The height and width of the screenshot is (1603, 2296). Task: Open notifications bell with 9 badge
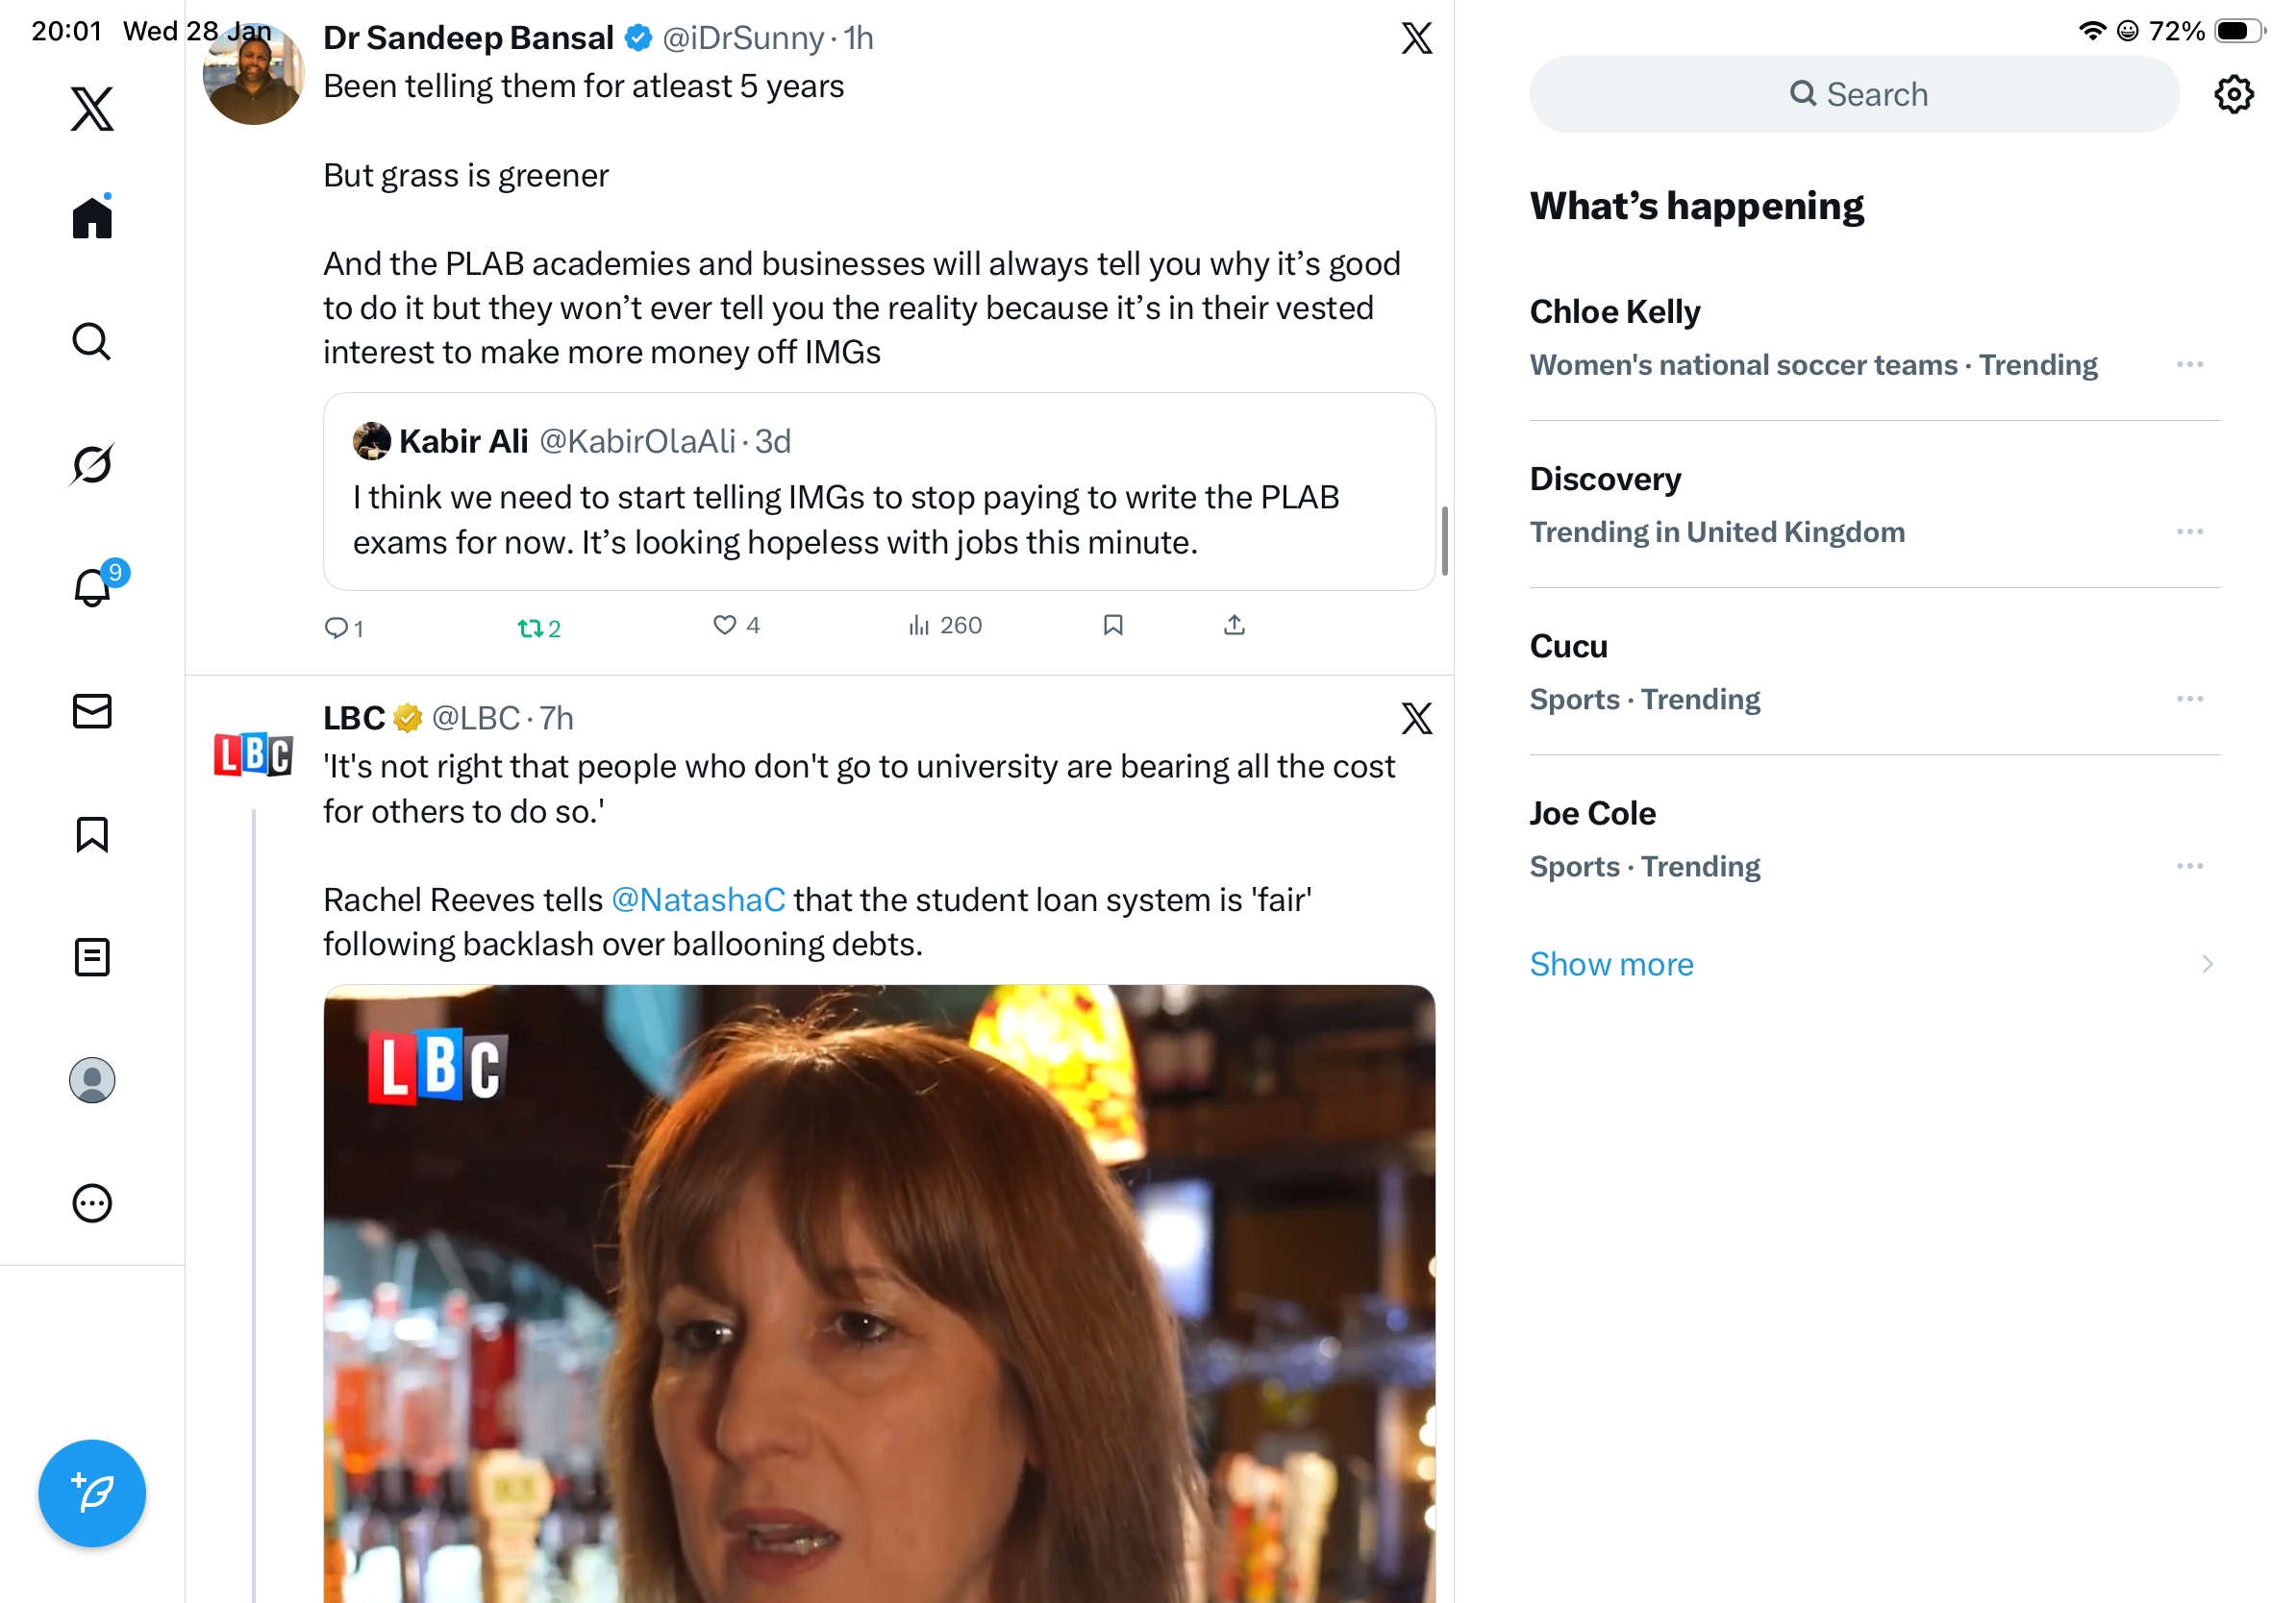point(92,587)
